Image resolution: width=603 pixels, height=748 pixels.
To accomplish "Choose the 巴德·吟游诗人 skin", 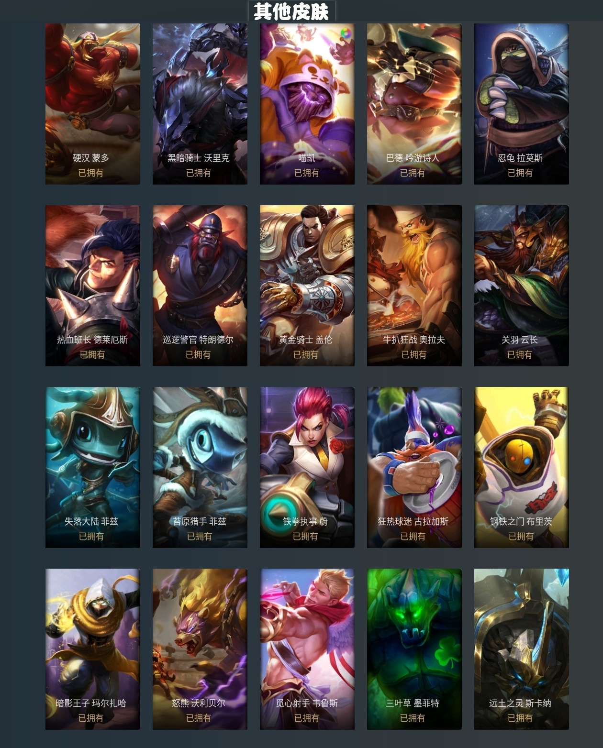I will [x=414, y=104].
